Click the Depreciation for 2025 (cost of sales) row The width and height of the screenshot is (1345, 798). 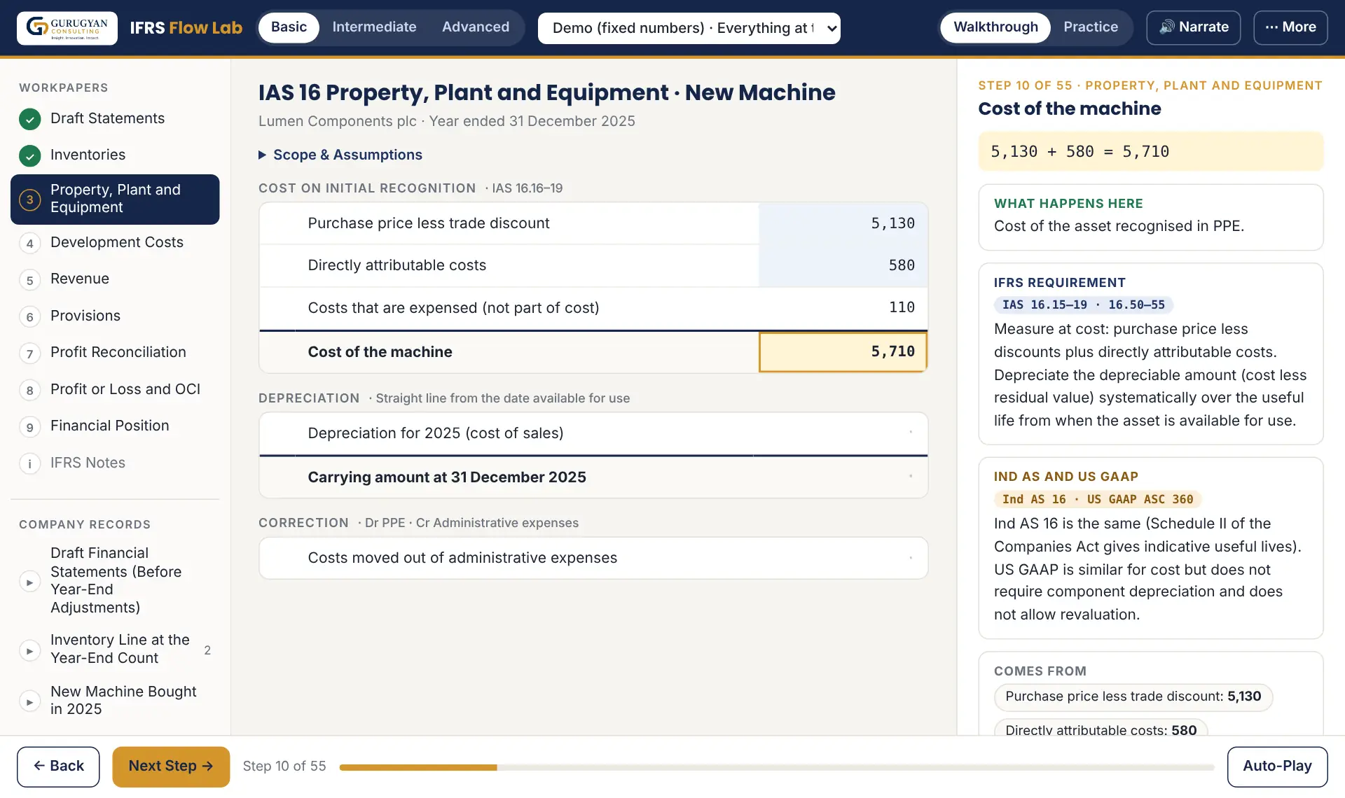point(593,434)
